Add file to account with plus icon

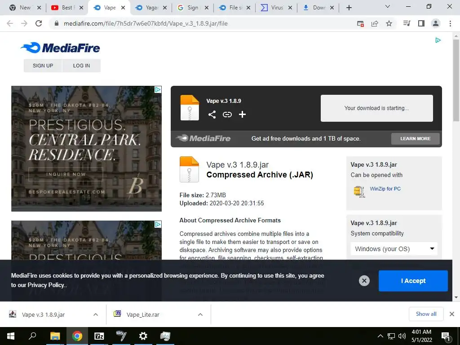coord(242,115)
